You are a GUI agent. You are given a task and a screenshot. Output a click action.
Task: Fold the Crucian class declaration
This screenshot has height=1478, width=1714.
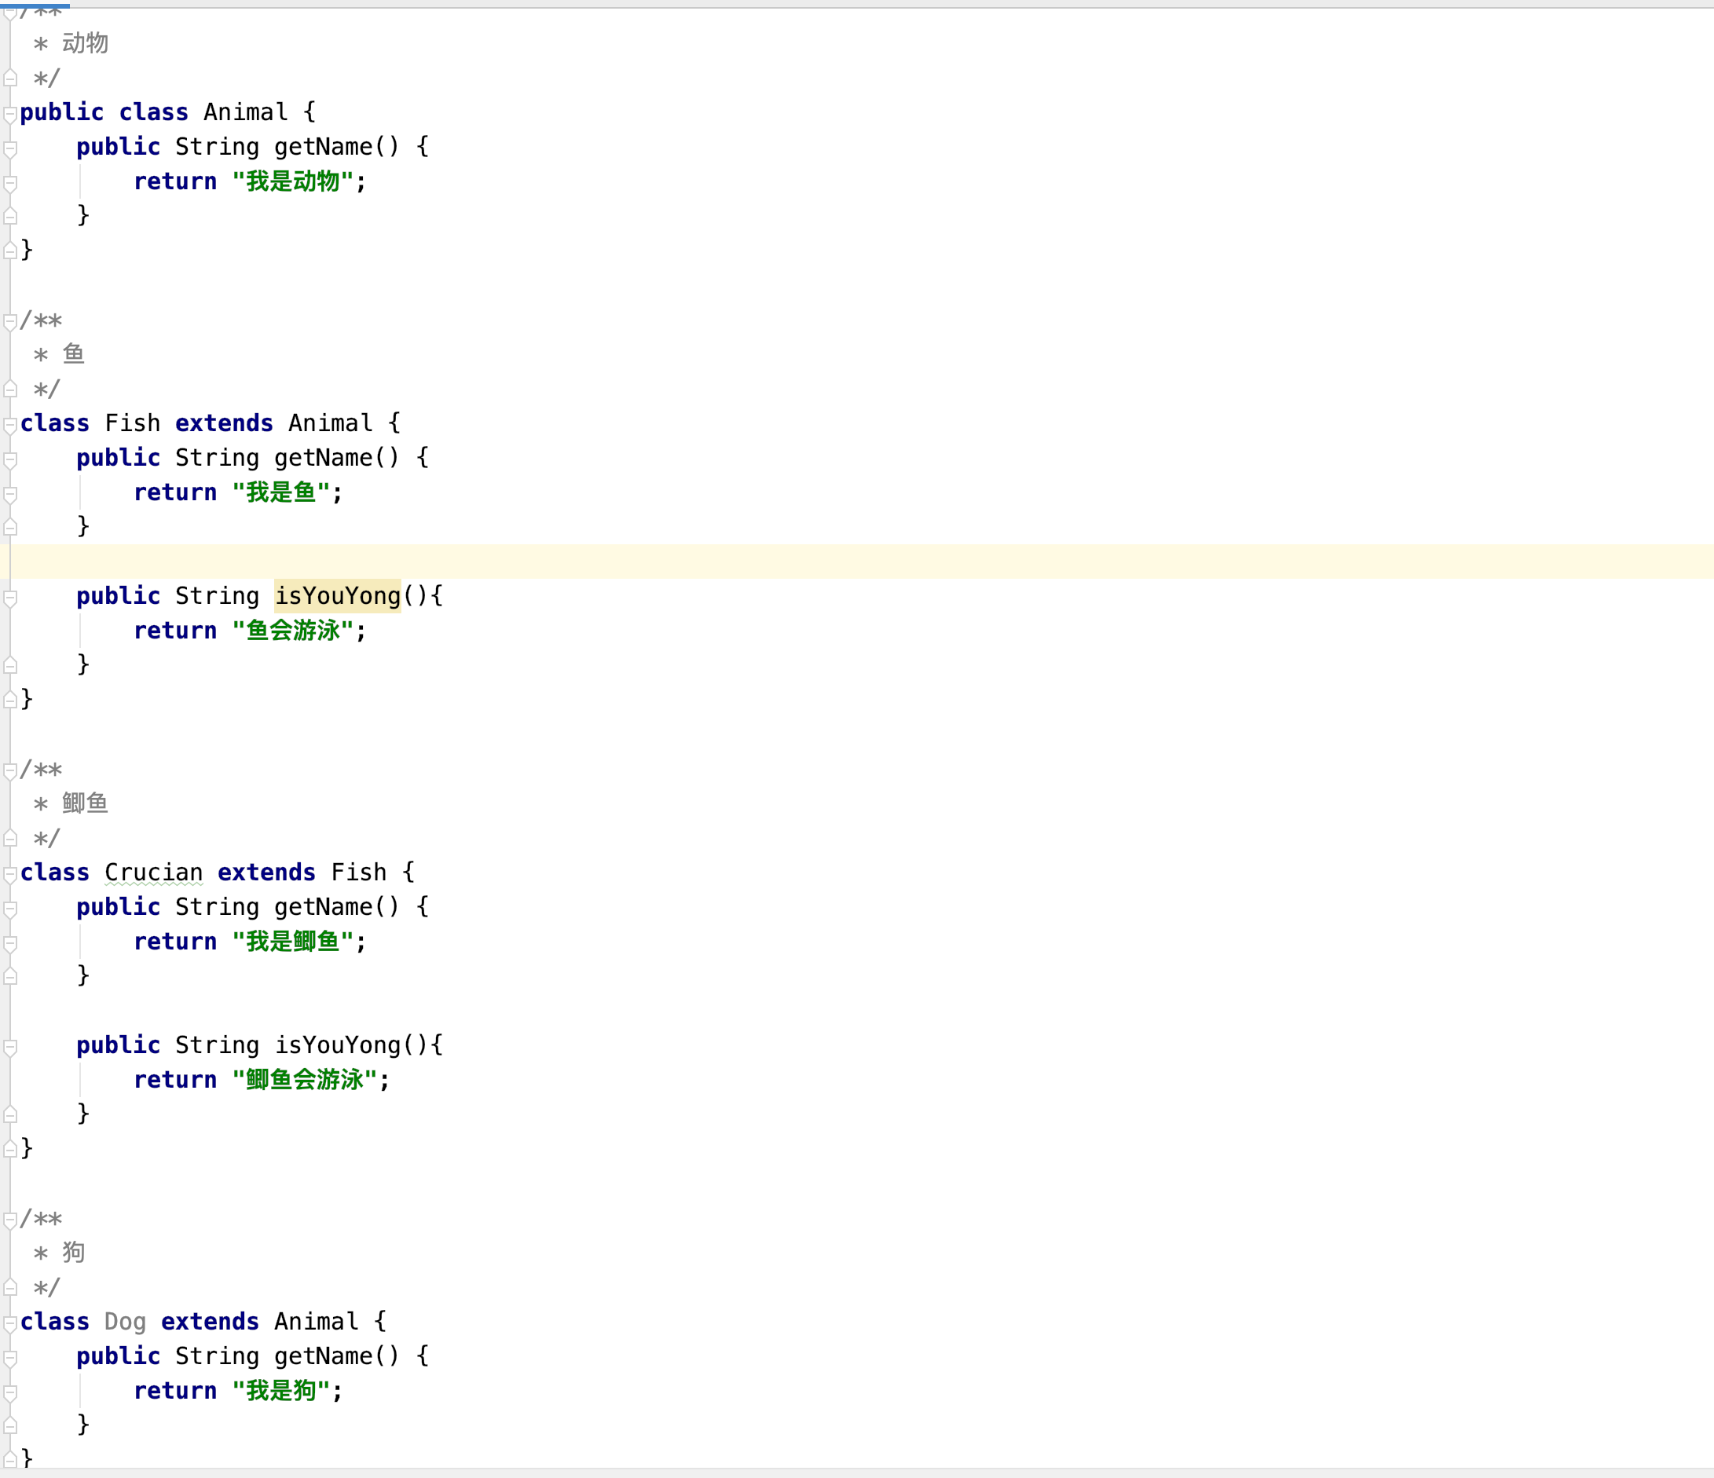click(x=10, y=874)
